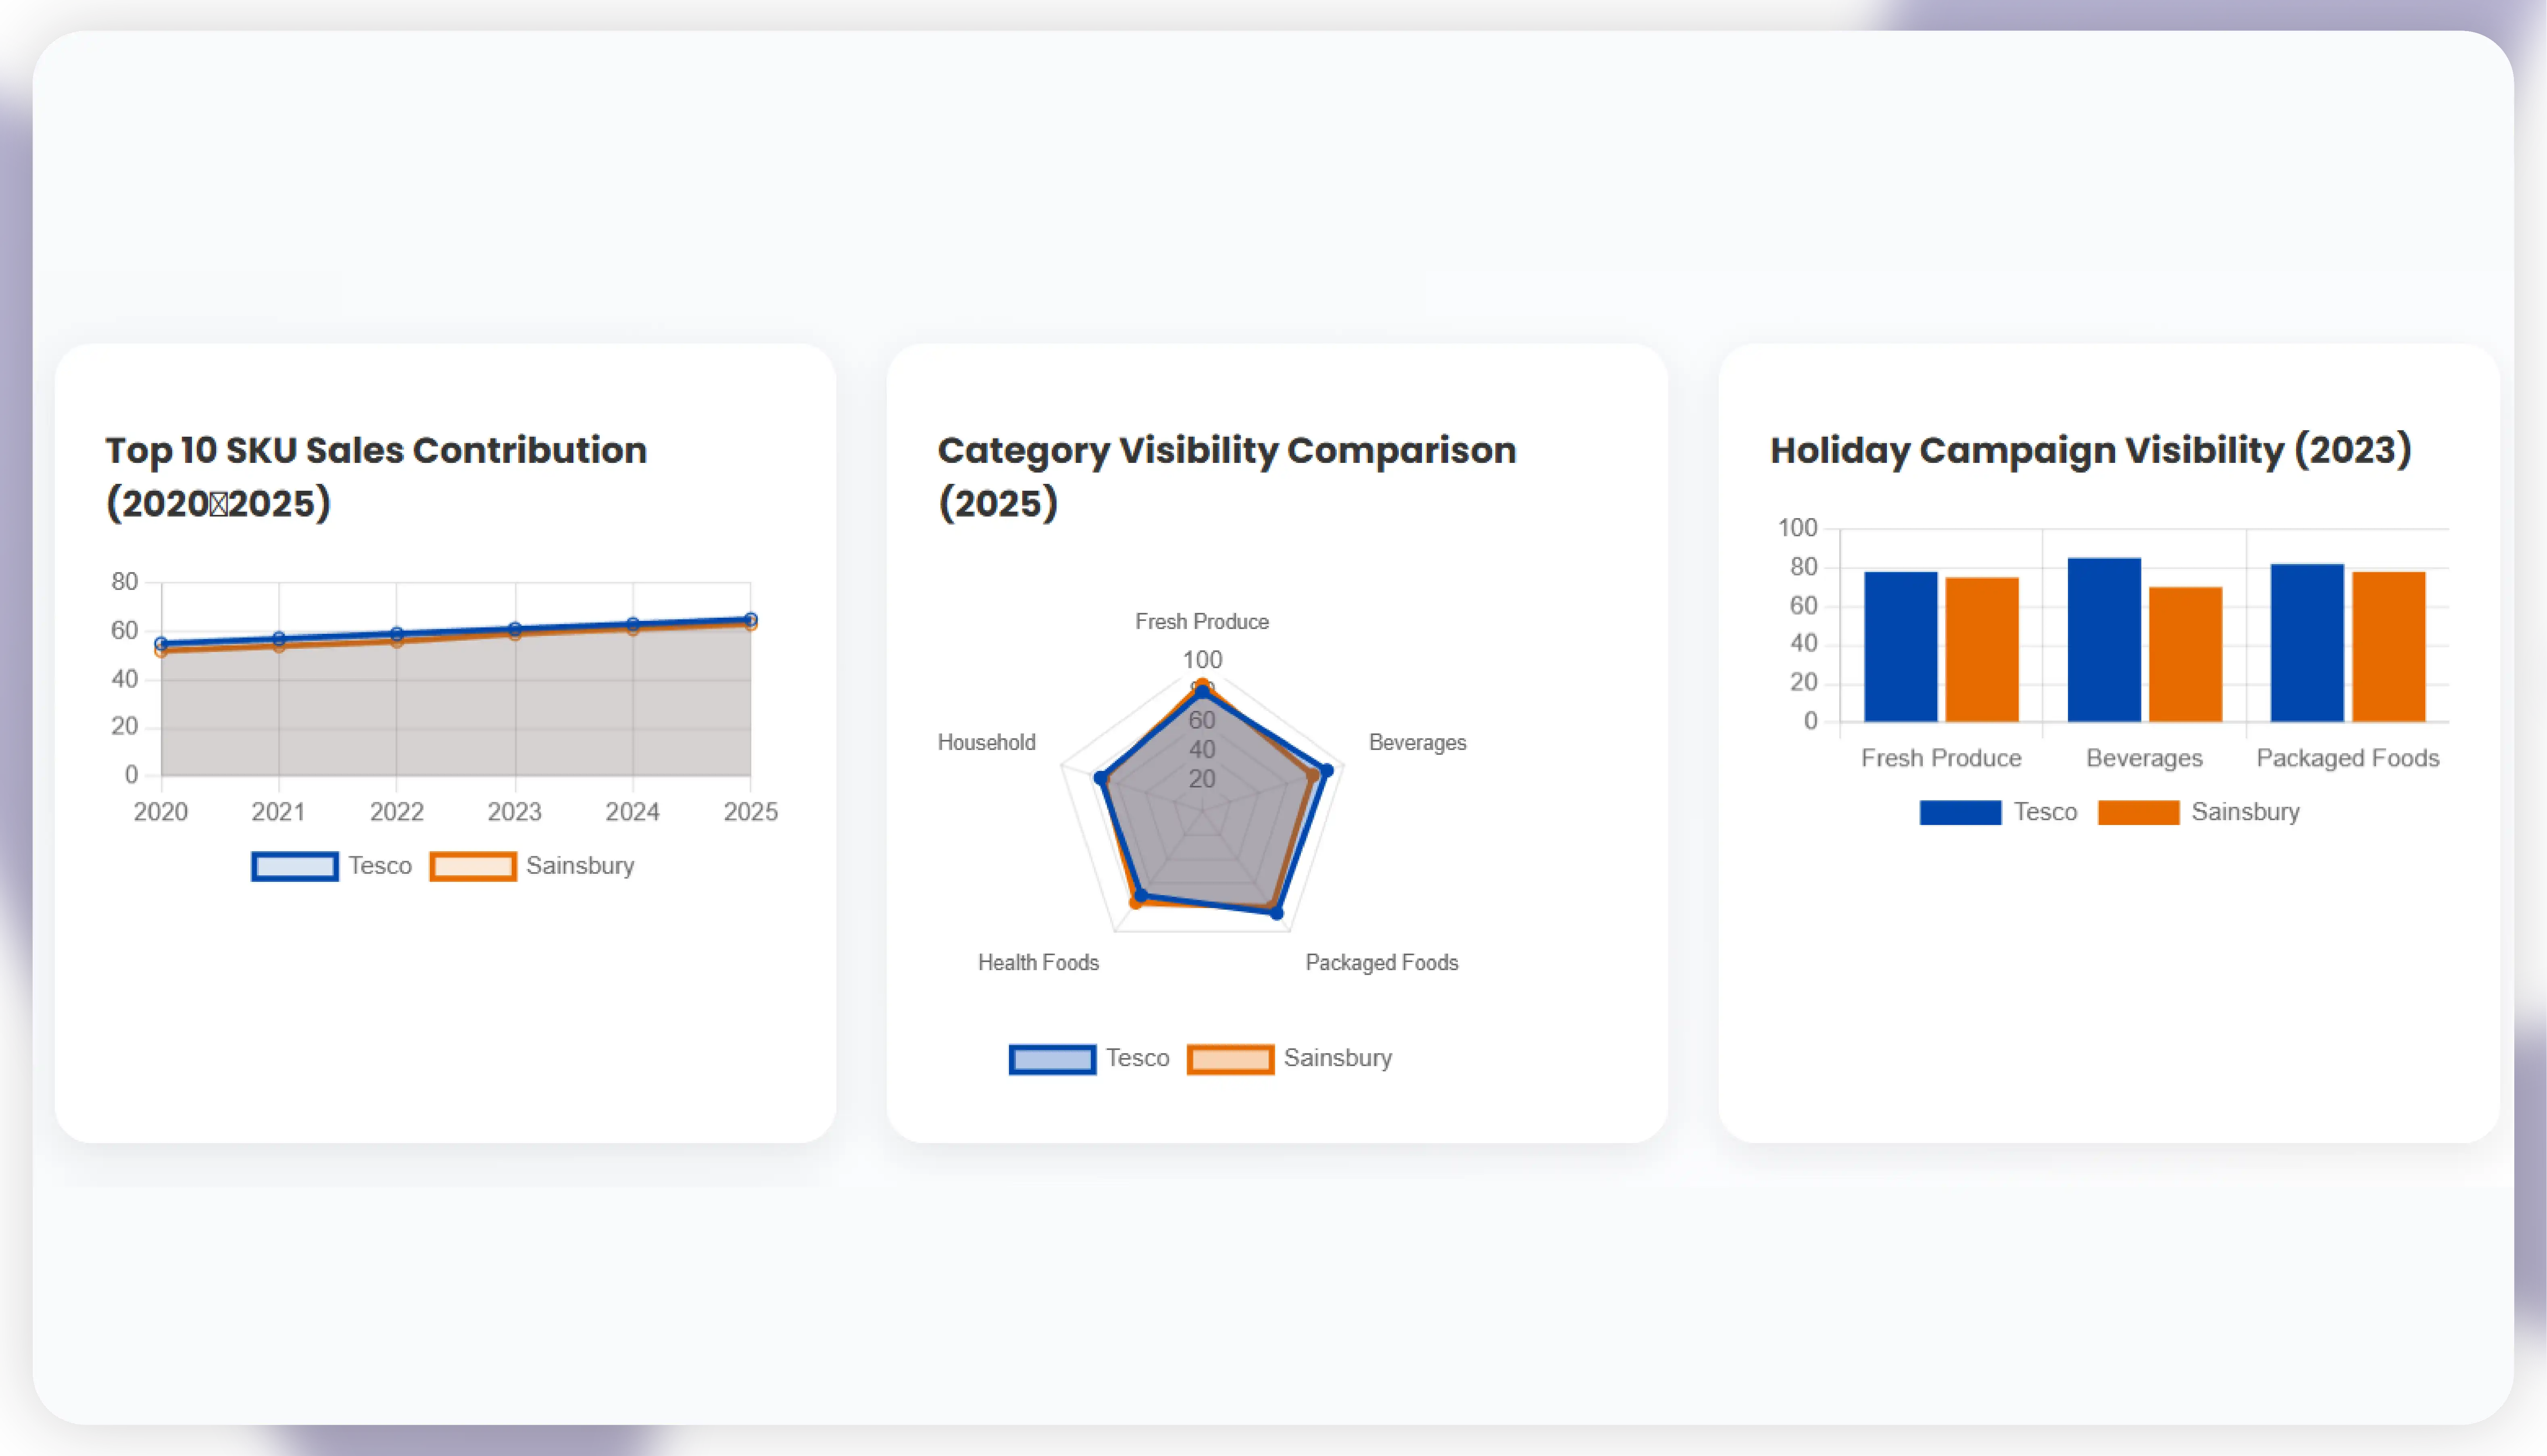Click the Sainsbury Beverages bar in Holiday chart
Screen dimensions: 2547x1456
tap(2185, 654)
